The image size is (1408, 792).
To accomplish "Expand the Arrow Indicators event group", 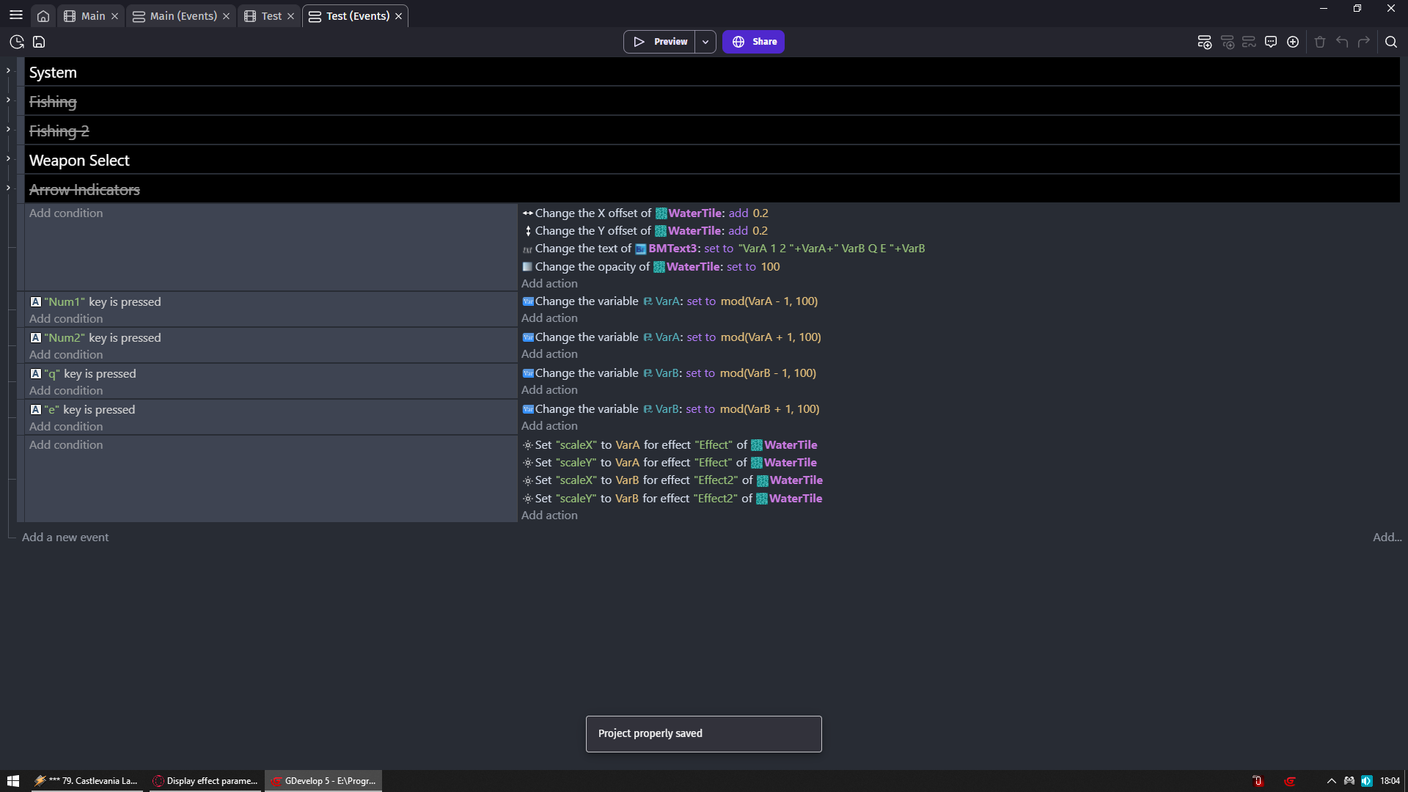I will pos(8,187).
